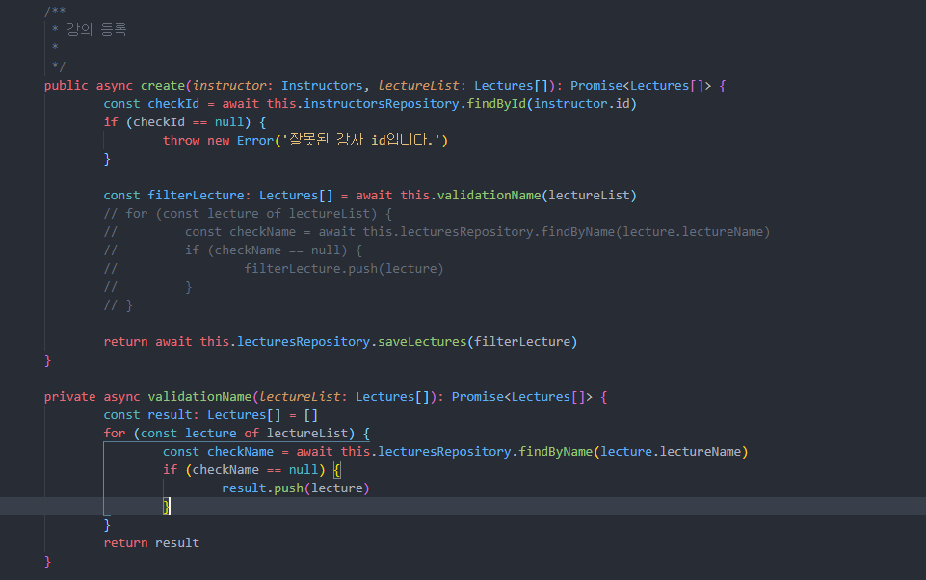Click 'checkId' in the const declaration line
The image size is (926, 580).
pyautogui.click(x=173, y=103)
